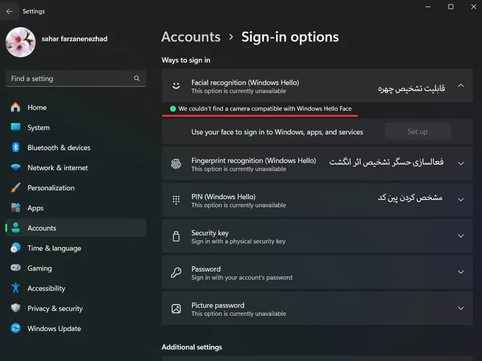Close the Settings window
This screenshot has width=482, height=361.
point(474,7)
